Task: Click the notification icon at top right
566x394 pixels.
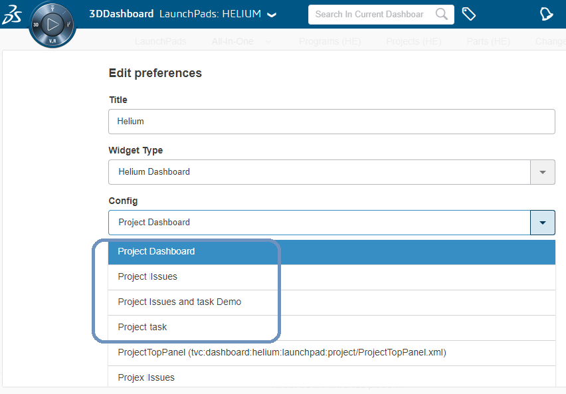Action: coord(546,15)
